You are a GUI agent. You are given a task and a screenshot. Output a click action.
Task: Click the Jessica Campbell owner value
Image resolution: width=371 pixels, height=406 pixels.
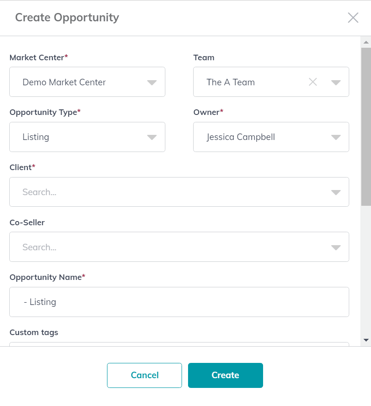pyautogui.click(x=240, y=137)
